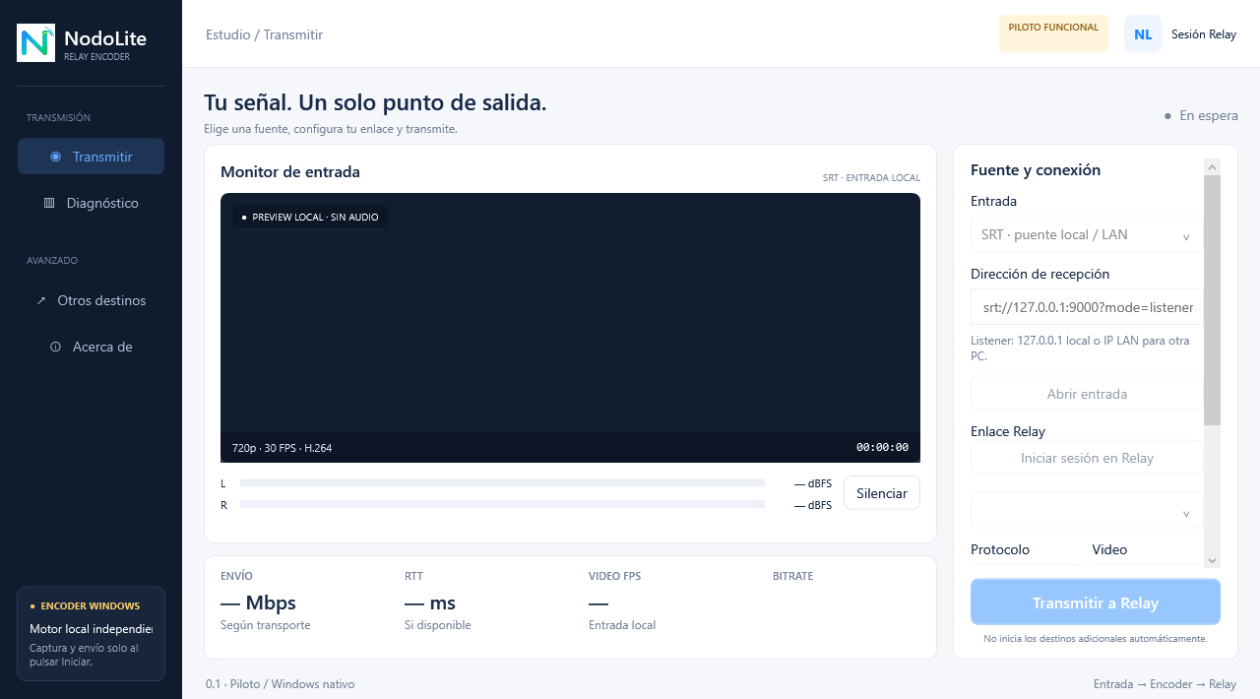Click the input monitor preview area
The width and height of the screenshot is (1260, 699).
click(x=570, y=327)
